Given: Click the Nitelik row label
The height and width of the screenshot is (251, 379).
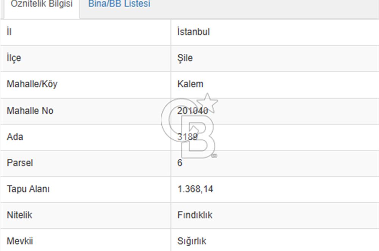Looking at the screenshot, I should [19, 215].
